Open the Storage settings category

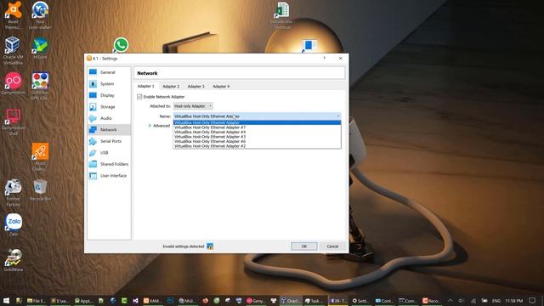pos(109,107)
